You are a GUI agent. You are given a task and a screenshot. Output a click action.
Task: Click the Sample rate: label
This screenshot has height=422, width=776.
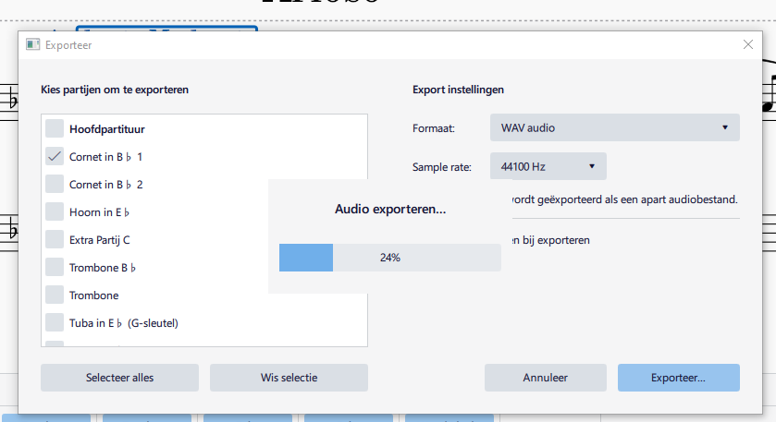click(442, 167)
